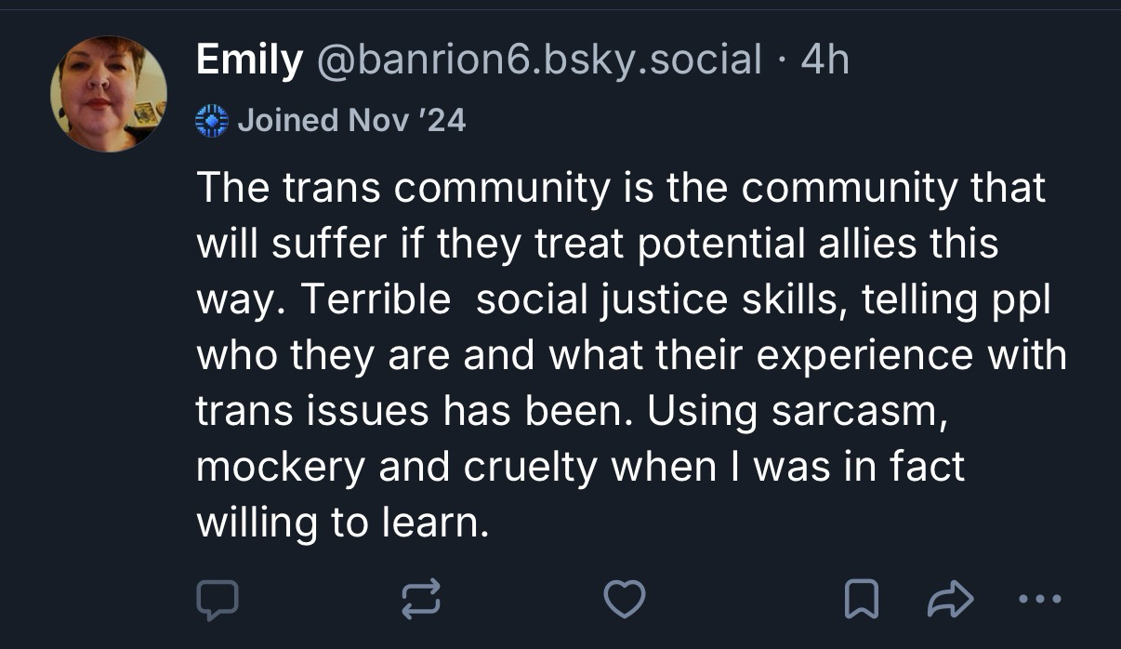
Task: Click the 4h timestamp
Action: pos(824,61)
